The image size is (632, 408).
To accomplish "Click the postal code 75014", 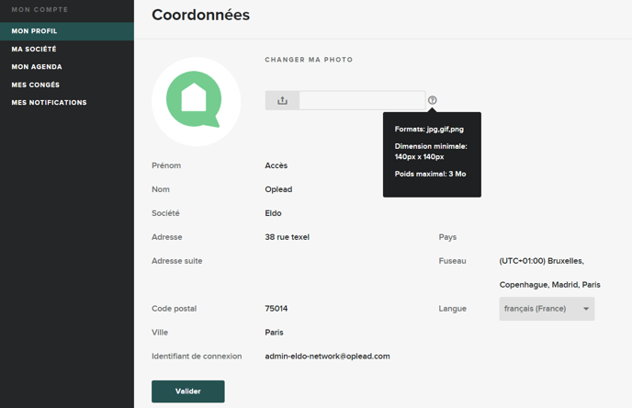I will pos(276,309).
